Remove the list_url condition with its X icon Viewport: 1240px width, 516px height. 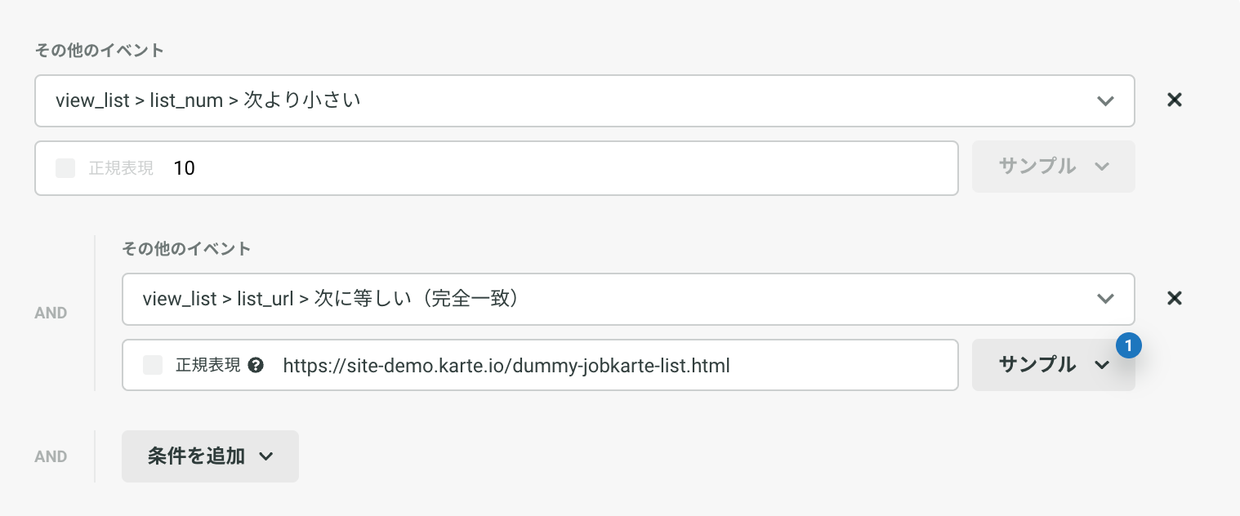tap(1175, 298)
